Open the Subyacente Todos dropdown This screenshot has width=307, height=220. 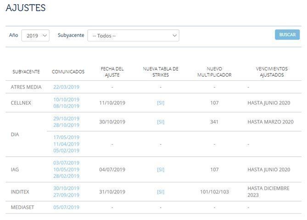point(134,35)
